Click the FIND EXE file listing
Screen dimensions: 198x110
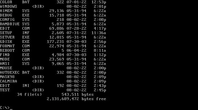53,55
